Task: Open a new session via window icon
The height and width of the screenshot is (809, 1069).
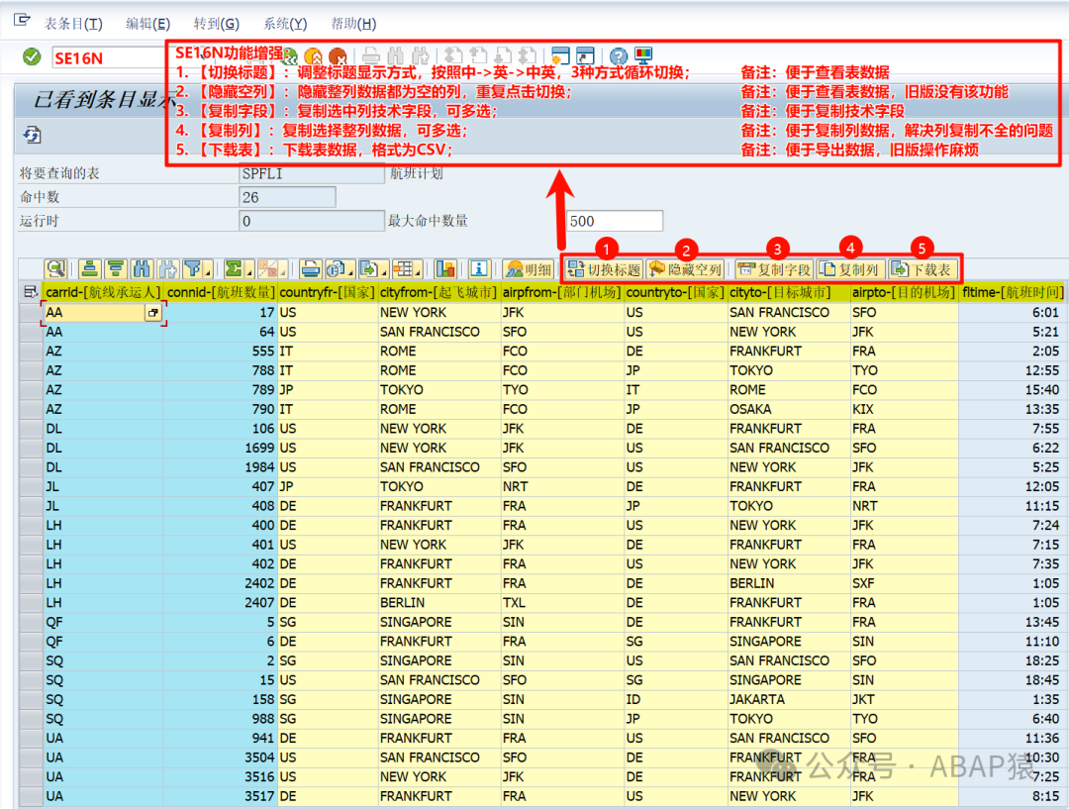Action: pos(560,55)
